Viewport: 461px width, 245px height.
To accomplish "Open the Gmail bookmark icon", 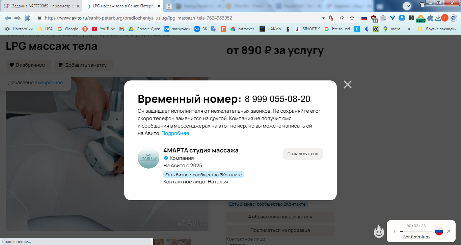I will (122, 29).
